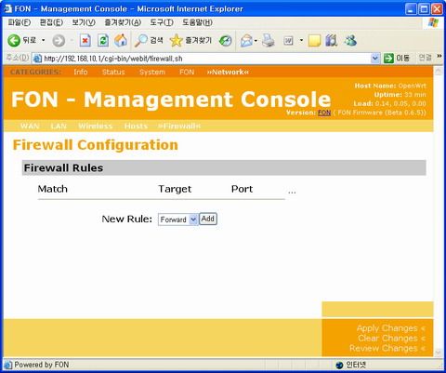Select the Status category
This screenshot has height=373, width=446.
(x=113, y=72)
